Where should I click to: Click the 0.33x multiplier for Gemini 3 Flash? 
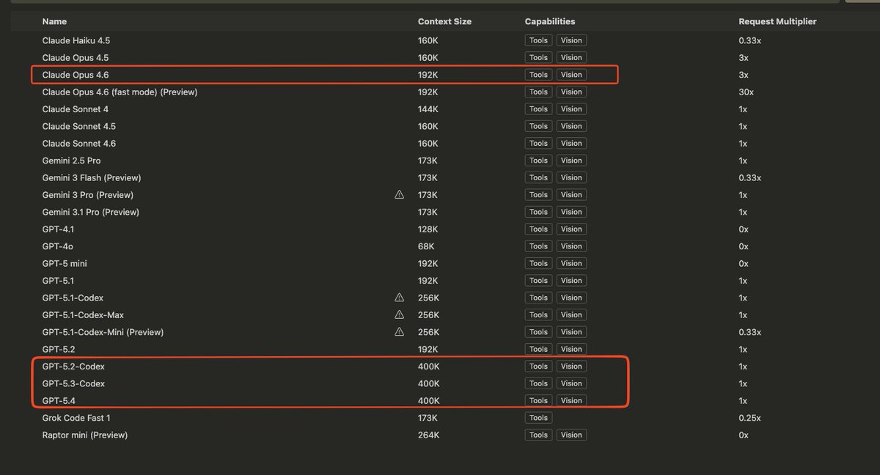click(x=749, y=177)
